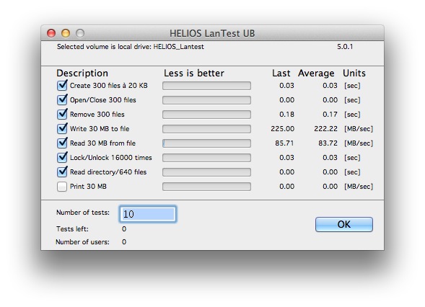Minimize the window with yellow button
425x307 pixels.
click(x=66, y=33)
